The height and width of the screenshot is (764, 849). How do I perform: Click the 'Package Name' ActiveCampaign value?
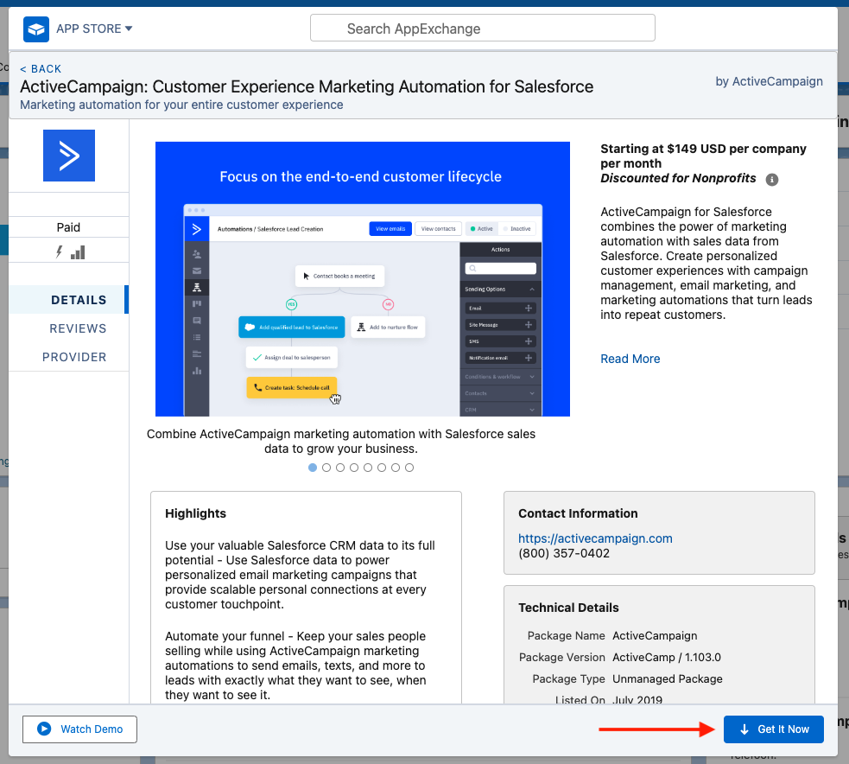click(x=655, y=635)
